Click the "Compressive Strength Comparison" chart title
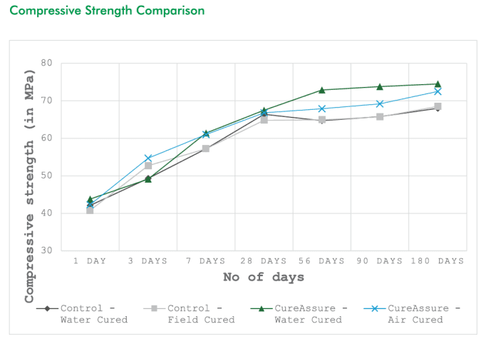496x349 pixels. [107, 11]
